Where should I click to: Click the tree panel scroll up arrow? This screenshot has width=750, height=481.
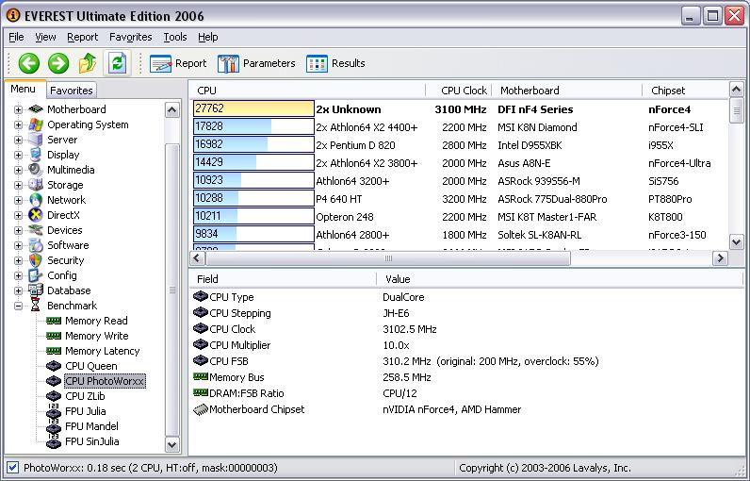[172, 110]
